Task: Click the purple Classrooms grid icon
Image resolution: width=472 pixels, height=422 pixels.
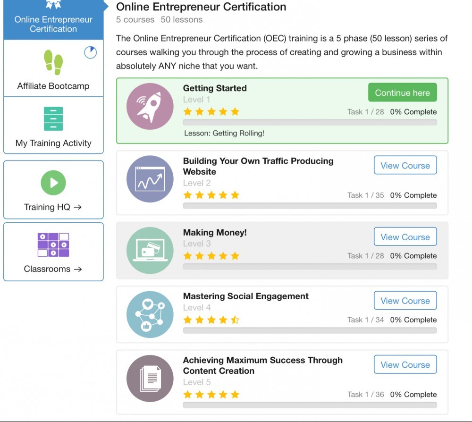Action: (x=53, y=245)
